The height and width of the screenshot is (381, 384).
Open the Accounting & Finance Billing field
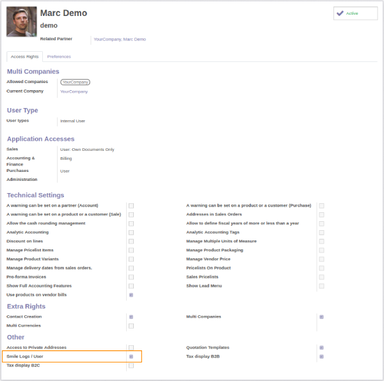[67, 159]
